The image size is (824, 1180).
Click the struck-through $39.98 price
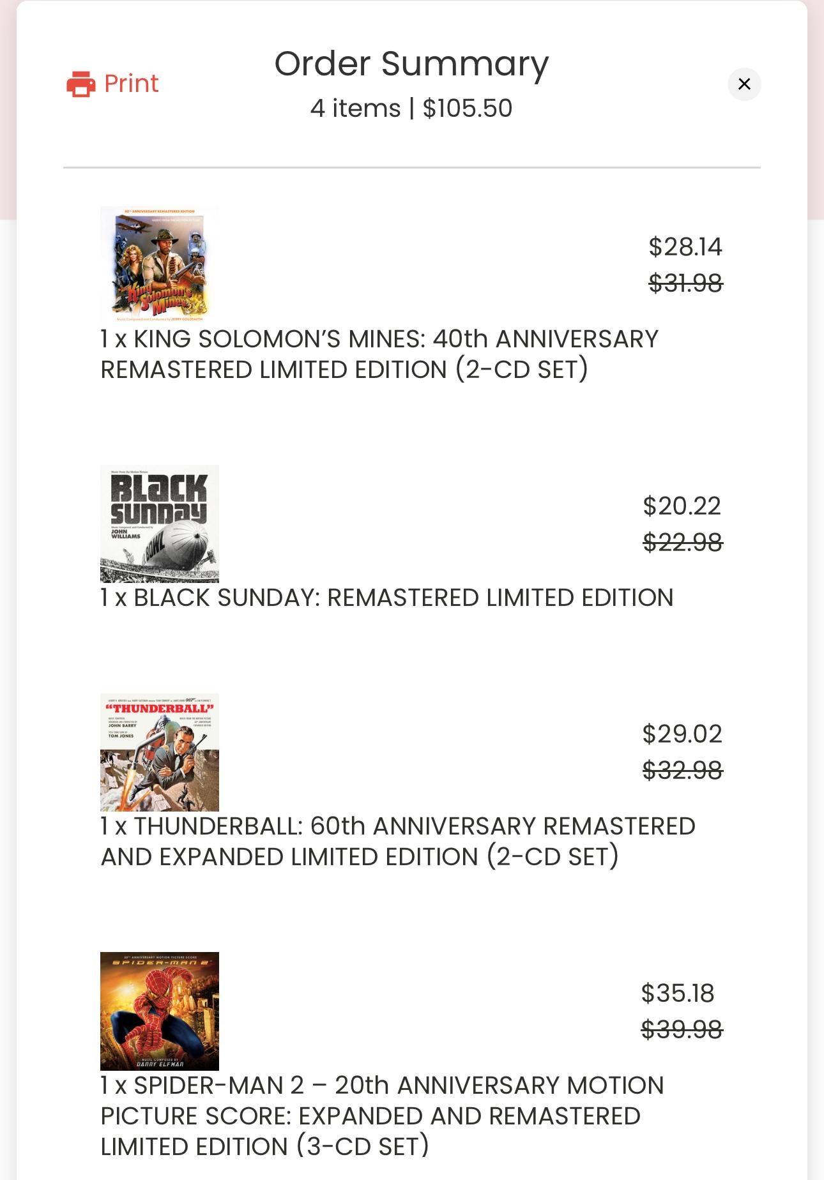682,1029
